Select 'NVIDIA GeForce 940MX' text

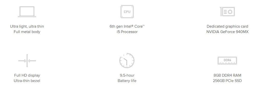point(227,32)
